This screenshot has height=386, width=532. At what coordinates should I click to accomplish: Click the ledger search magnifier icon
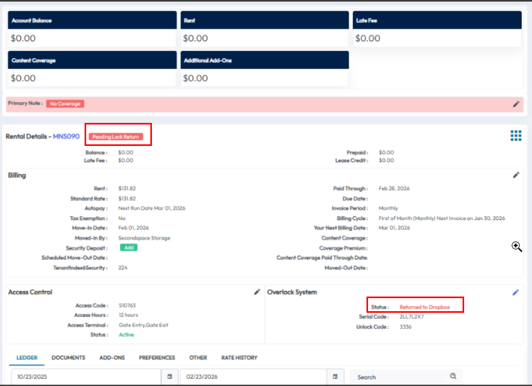pyautogui.click(x=453, y=376)
